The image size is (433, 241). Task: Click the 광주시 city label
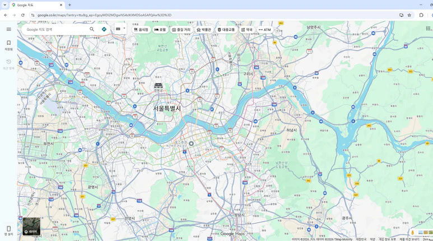coord(347,218)
